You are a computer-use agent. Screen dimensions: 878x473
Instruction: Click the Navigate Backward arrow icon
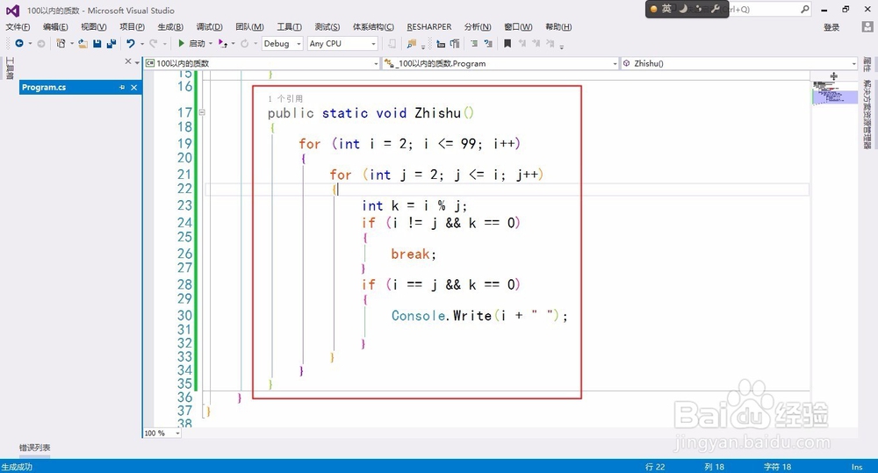click(x=19, y=43)
